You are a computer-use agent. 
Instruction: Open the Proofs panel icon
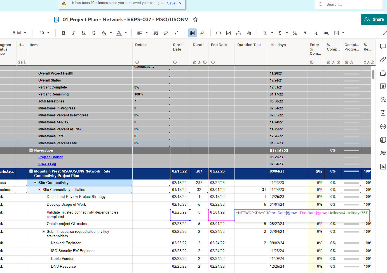(383, 73)
